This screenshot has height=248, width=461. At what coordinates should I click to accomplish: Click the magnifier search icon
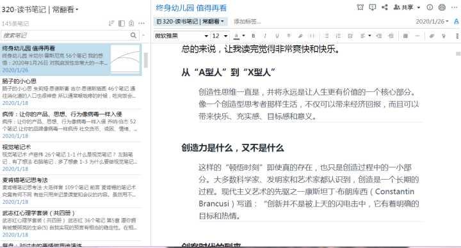[x=133, y=35]
